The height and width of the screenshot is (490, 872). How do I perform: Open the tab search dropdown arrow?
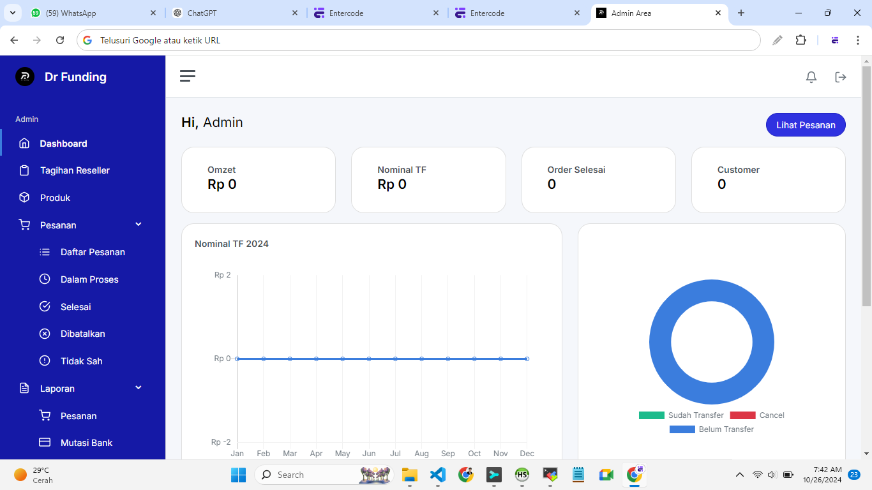pos(12,13)
